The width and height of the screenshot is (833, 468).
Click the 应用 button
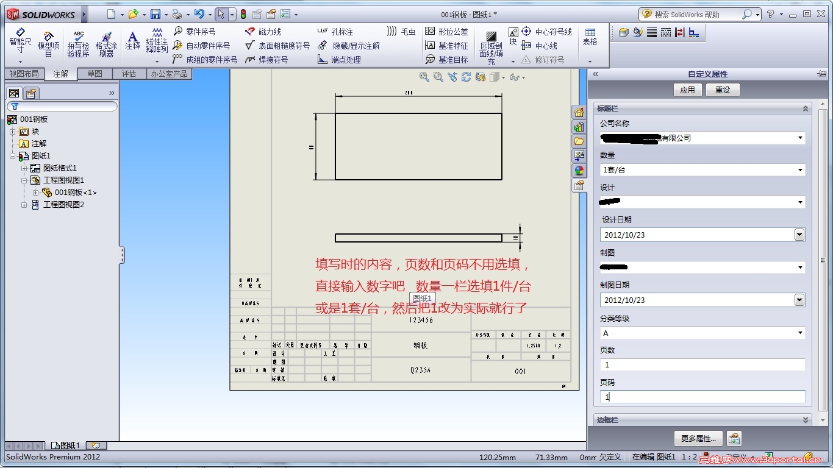point(687,90)
